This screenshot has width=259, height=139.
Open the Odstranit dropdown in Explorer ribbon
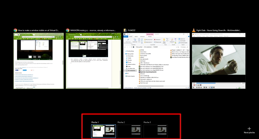[x=157, y=40]
